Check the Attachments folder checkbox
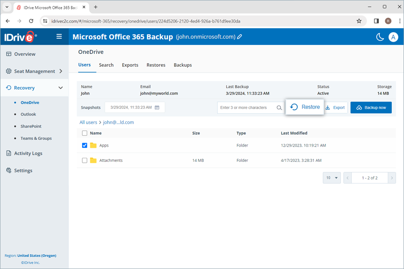The image size is (404, 269). [x=84, y=160]
